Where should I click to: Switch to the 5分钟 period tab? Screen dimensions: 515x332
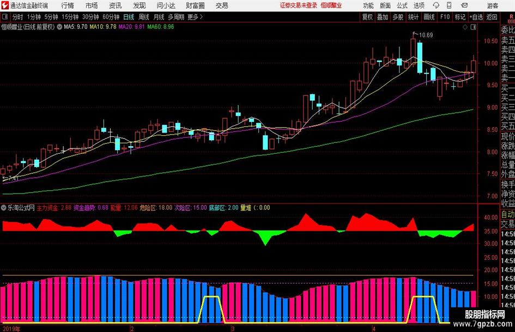(x=51, y=17)
